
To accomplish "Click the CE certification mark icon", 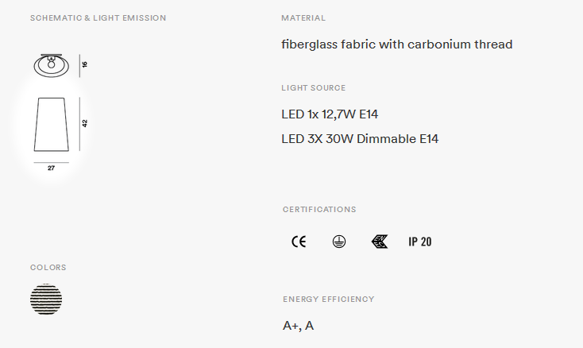I will point(299,242).
